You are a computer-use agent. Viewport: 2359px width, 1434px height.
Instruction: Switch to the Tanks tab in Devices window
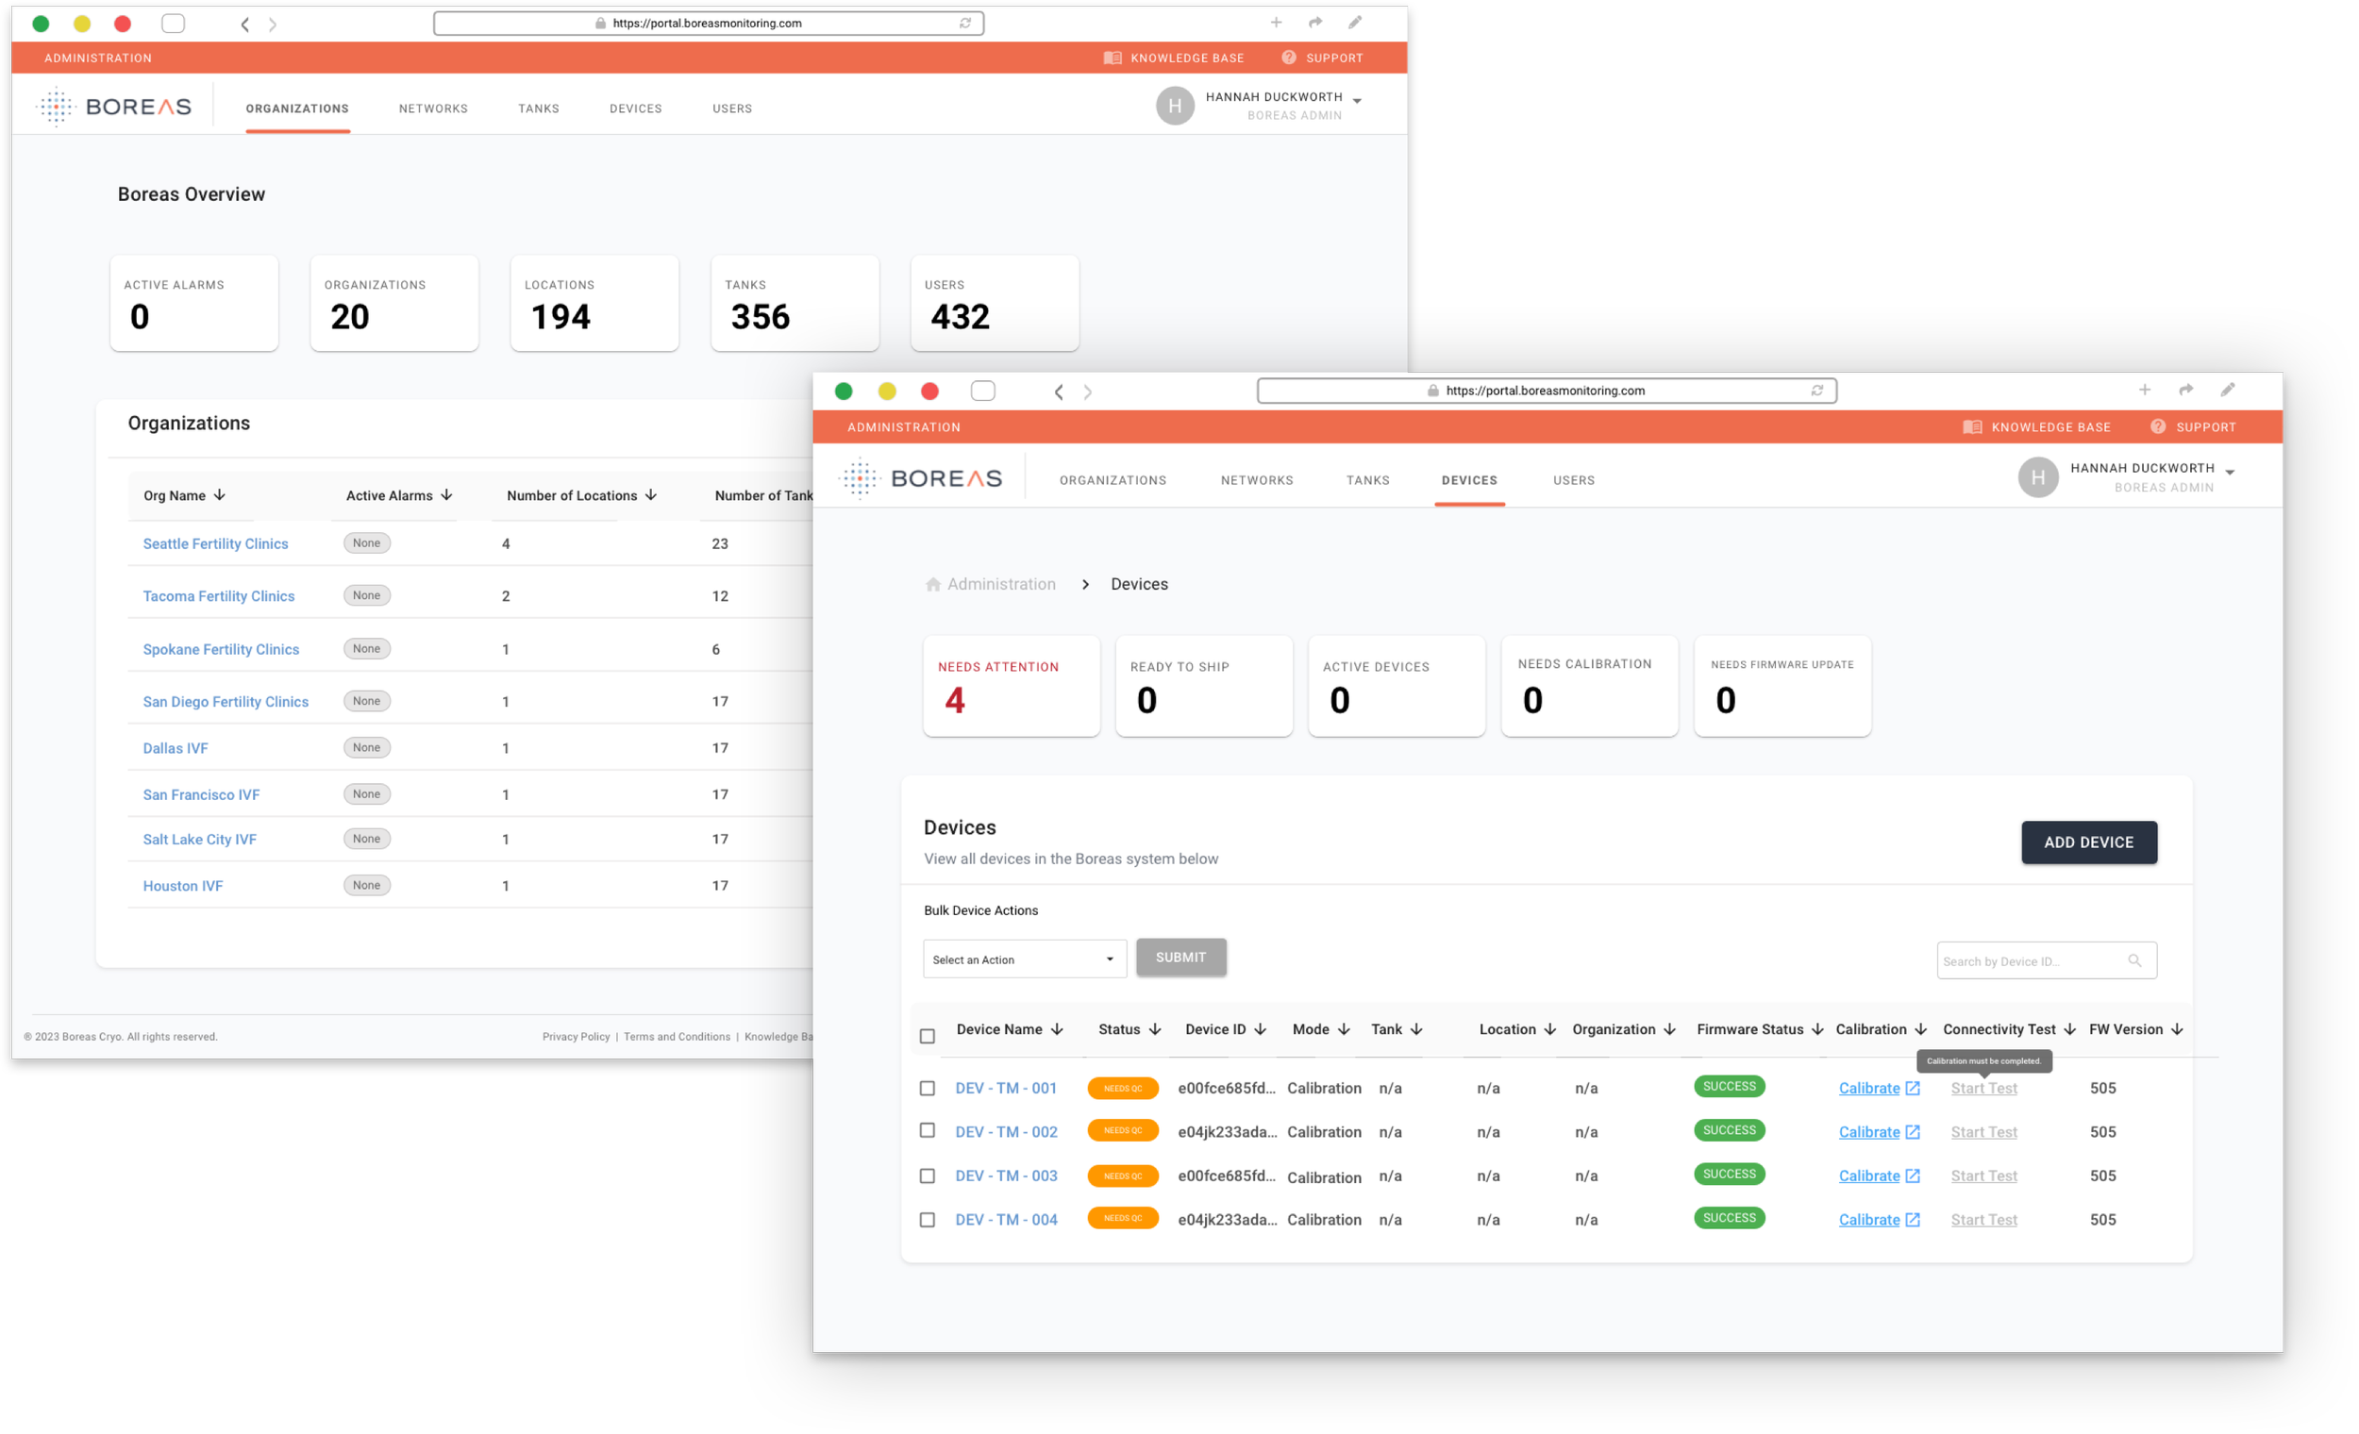[1367, 480]
